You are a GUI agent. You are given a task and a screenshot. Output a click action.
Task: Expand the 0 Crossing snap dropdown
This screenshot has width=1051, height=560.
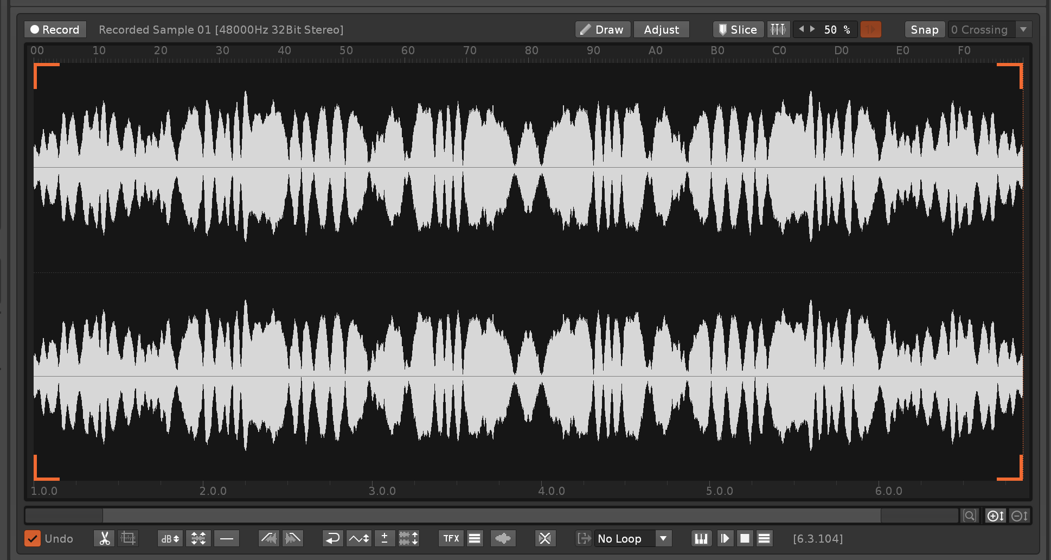pos(1023,29)
